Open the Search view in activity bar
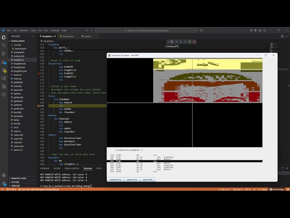The height and width of the screenshot is (218, 290). pos(4,45)
